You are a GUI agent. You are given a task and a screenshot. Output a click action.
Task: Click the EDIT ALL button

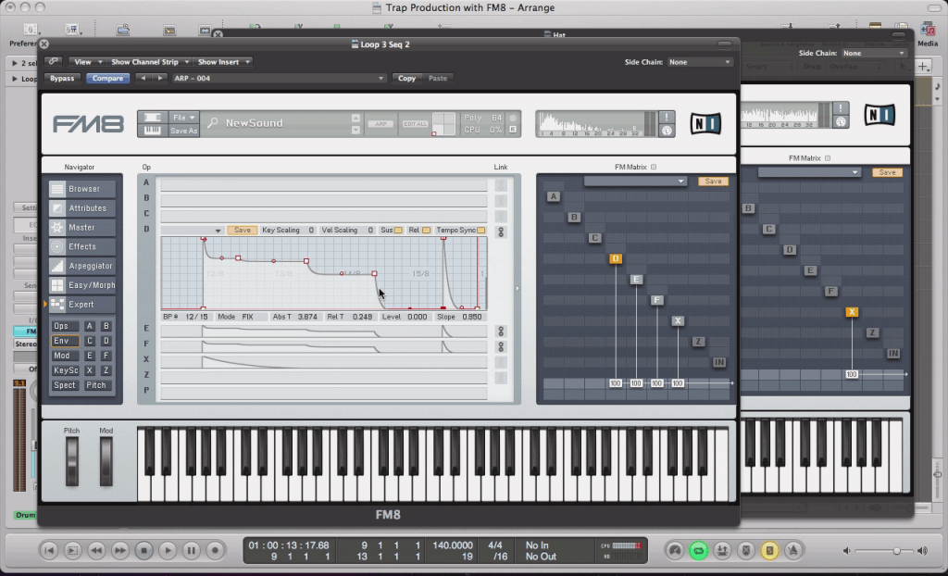click(x=416, y=124)
